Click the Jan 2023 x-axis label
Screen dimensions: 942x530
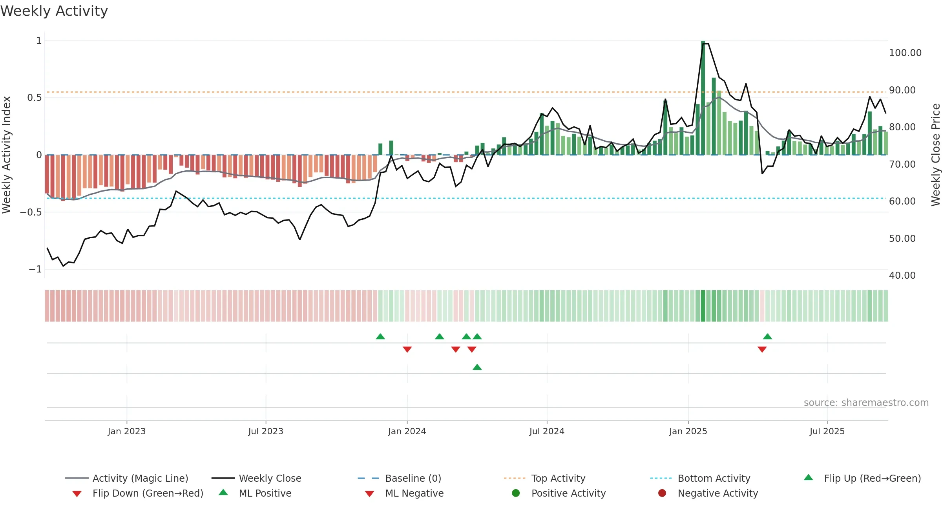coord(127,431)
